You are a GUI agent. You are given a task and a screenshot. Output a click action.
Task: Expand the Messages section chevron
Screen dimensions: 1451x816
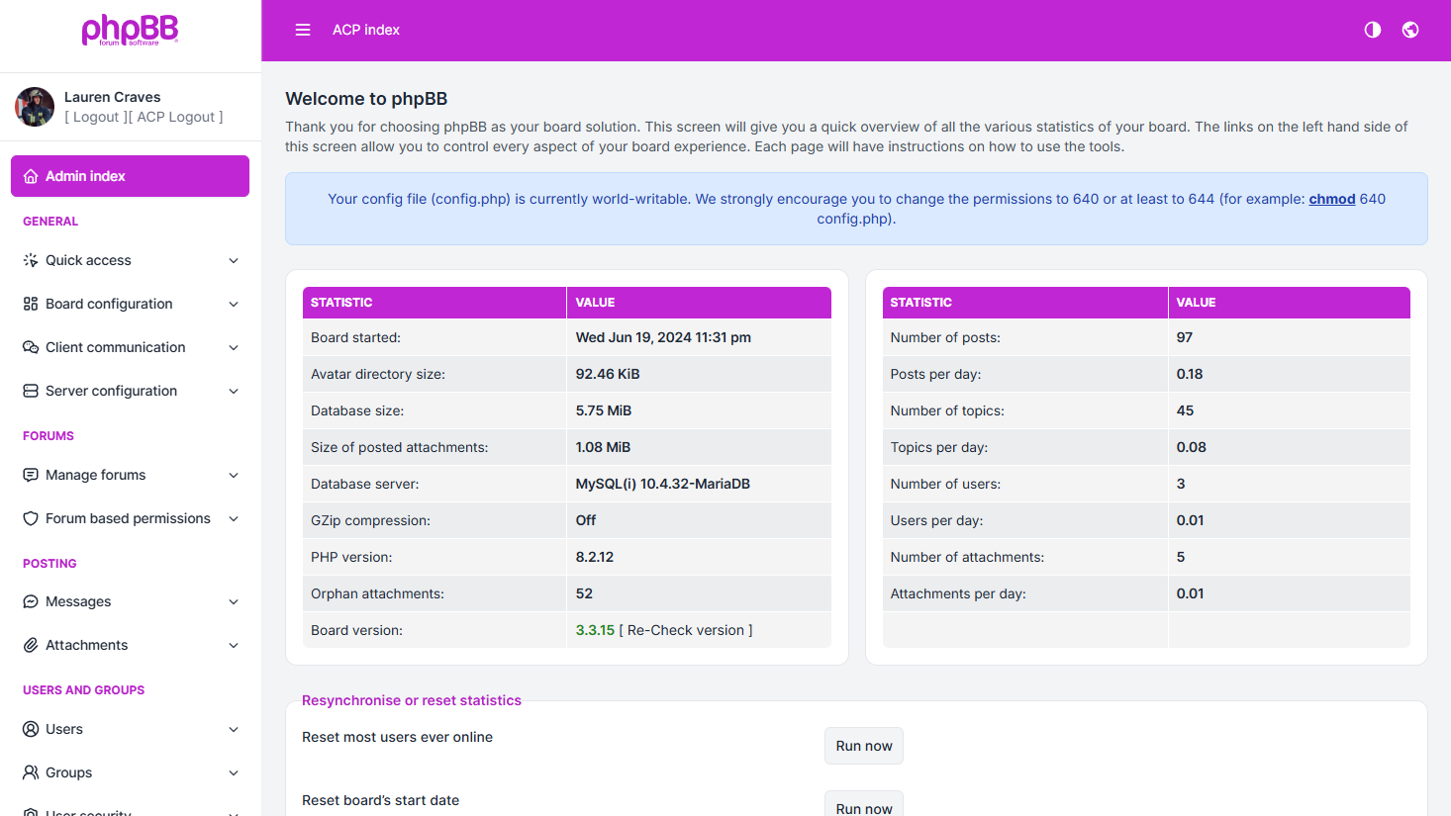(x=234, y=601)
